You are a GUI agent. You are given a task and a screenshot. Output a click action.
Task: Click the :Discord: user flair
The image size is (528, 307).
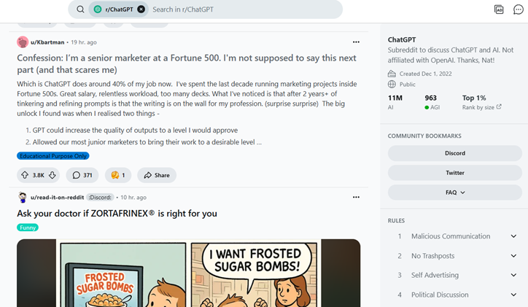[100, 198]
